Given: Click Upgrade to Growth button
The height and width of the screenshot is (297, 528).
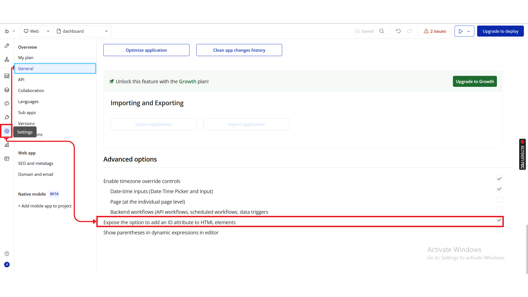Looking at the screenshot, I should click(475, 81).
